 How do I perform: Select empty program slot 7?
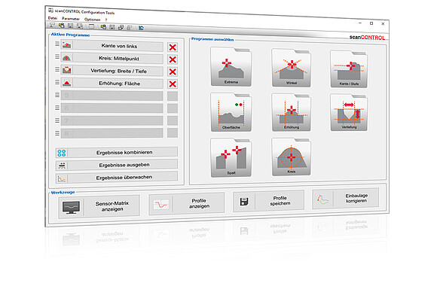click(x=112, y=121)
